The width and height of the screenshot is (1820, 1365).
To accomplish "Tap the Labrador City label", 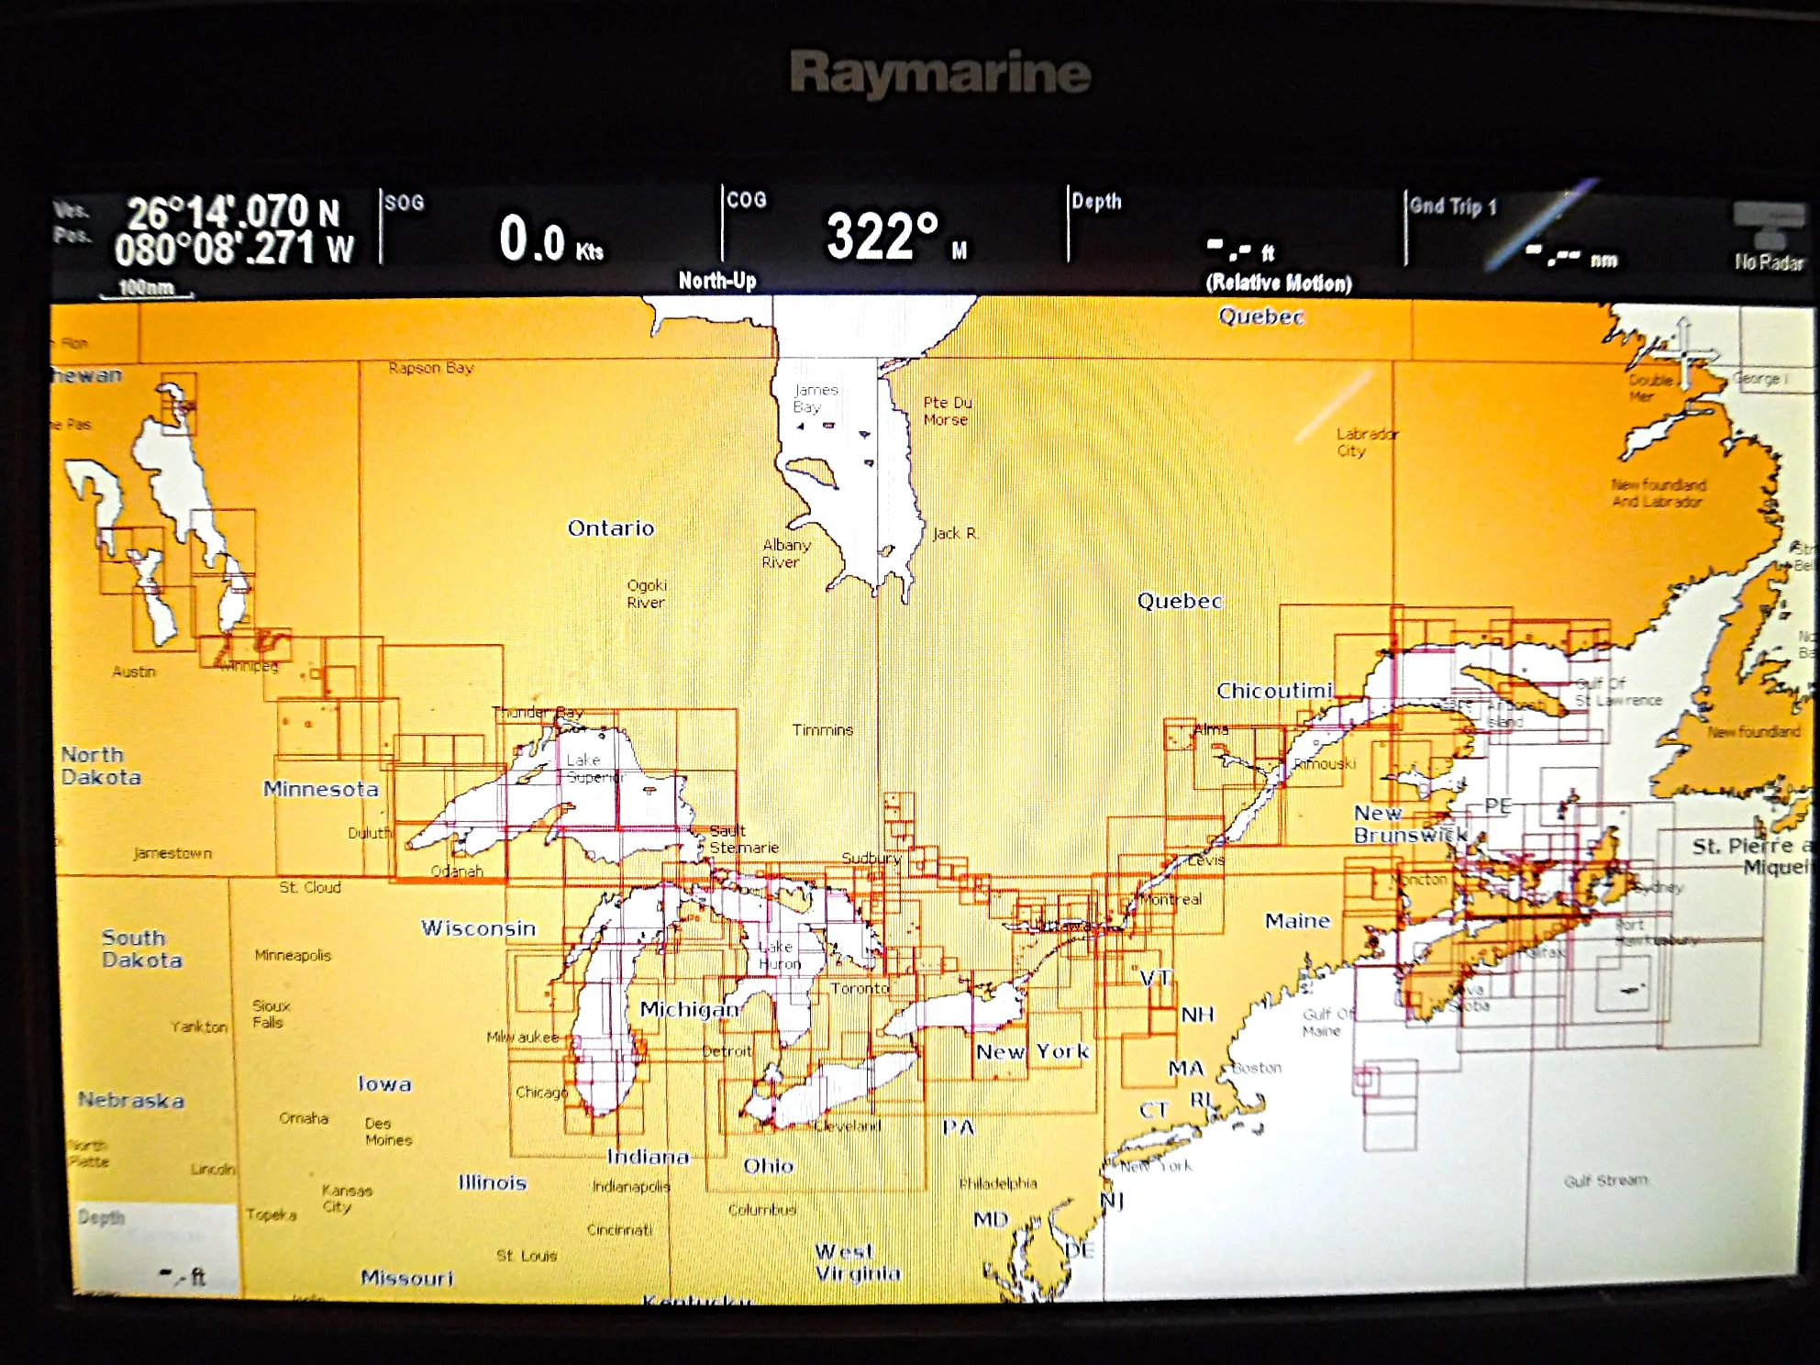I will [1366, 442].
